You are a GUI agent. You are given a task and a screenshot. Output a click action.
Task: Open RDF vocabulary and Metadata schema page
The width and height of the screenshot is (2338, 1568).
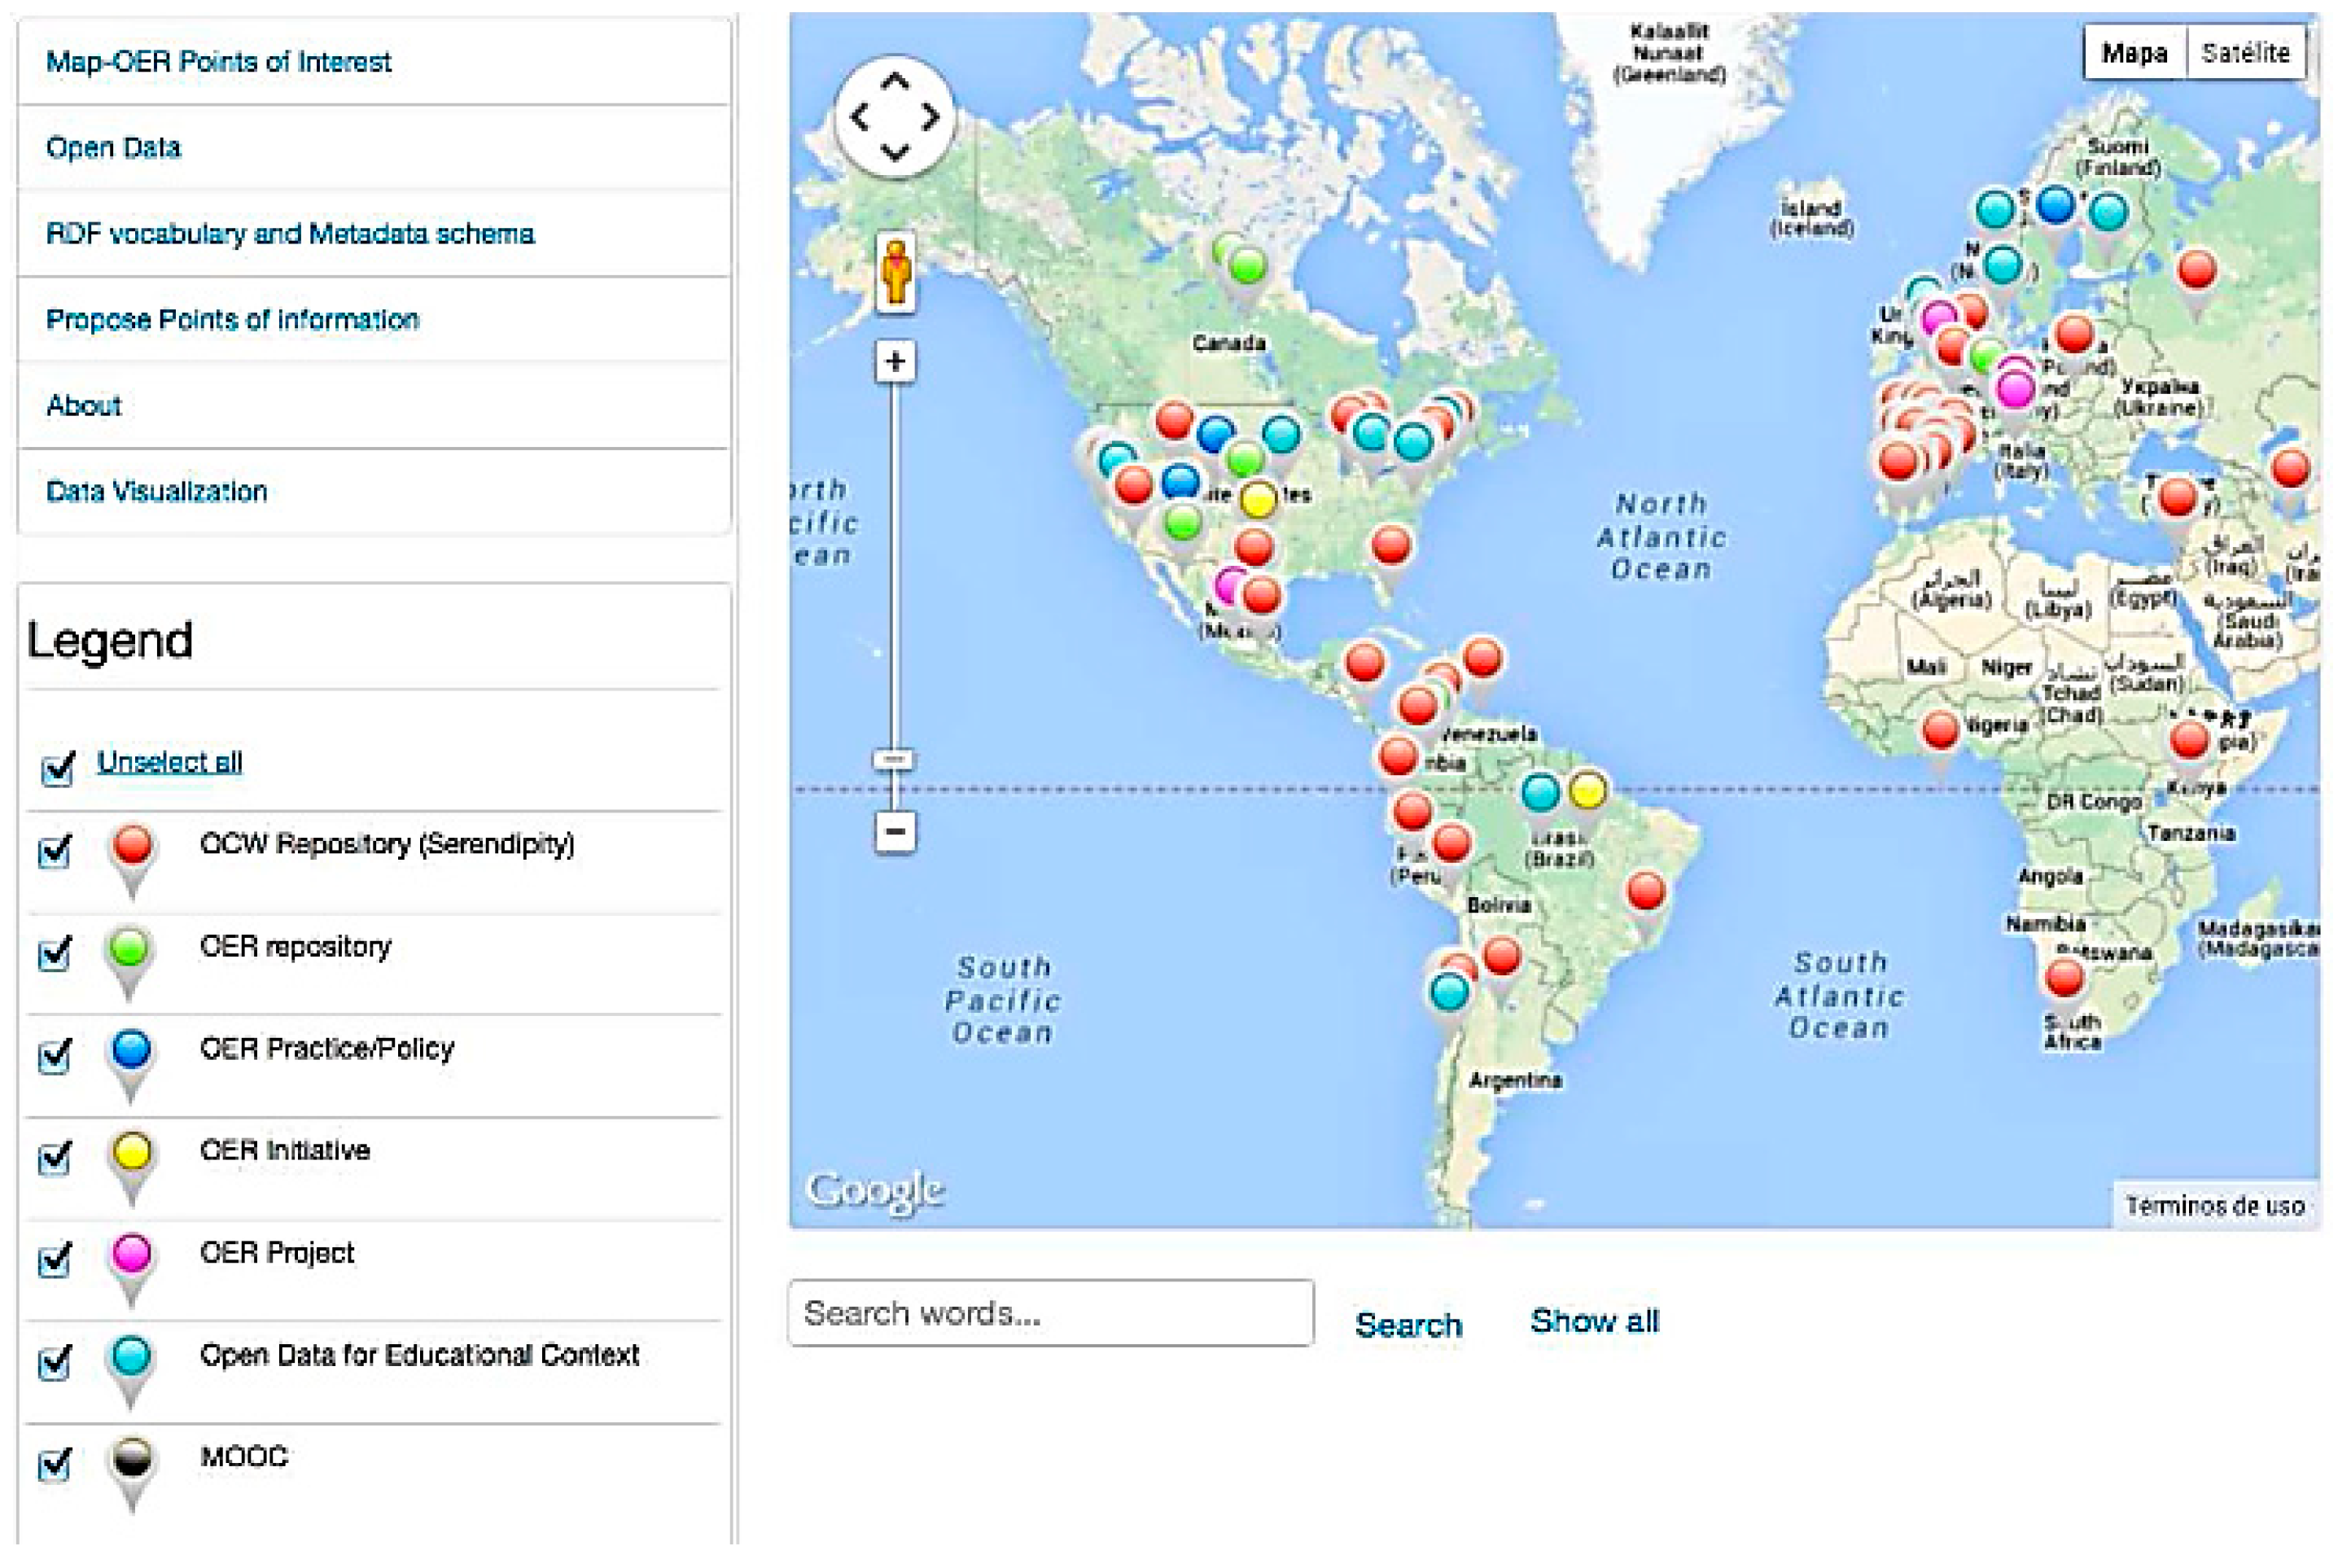point(290,234)
